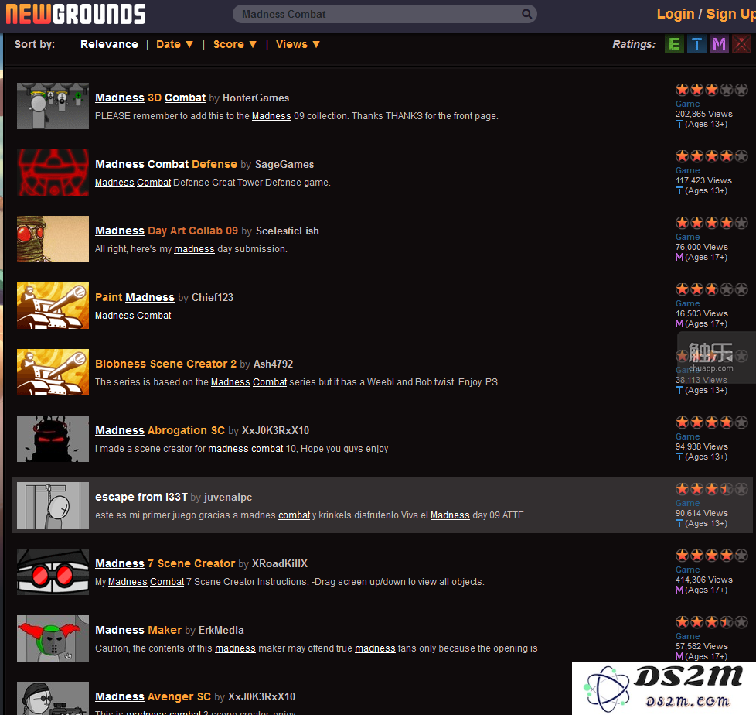Viewport: 756px width, 715px height.
Task: Open Madness Combat Defense title link
Action: [166, 164]
